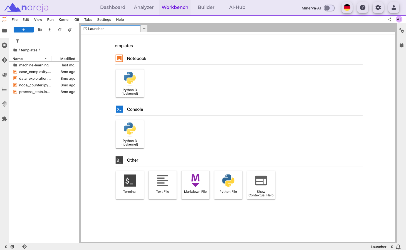Open the user profile icon
This screenshot has height=250, width=406.
coord(394,8)
